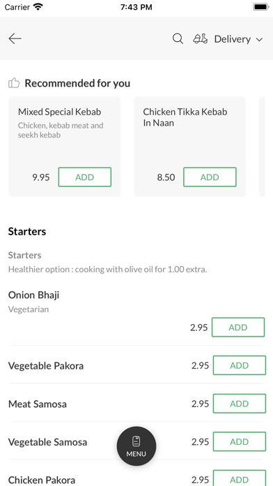Expand the Delivery dropdown chevron
This screenshot has width=273, height=486.
click(259, 39)
